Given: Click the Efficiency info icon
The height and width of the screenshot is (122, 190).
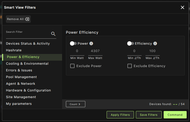Looking at the screenshot, I should click(x=155, y=44).
